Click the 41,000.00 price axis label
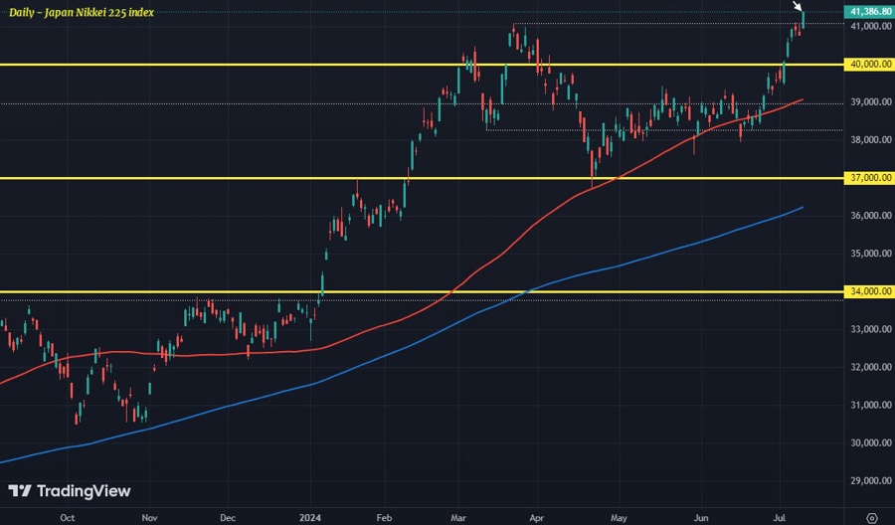The width and height of the screenshot is (895, 525). 865,27
